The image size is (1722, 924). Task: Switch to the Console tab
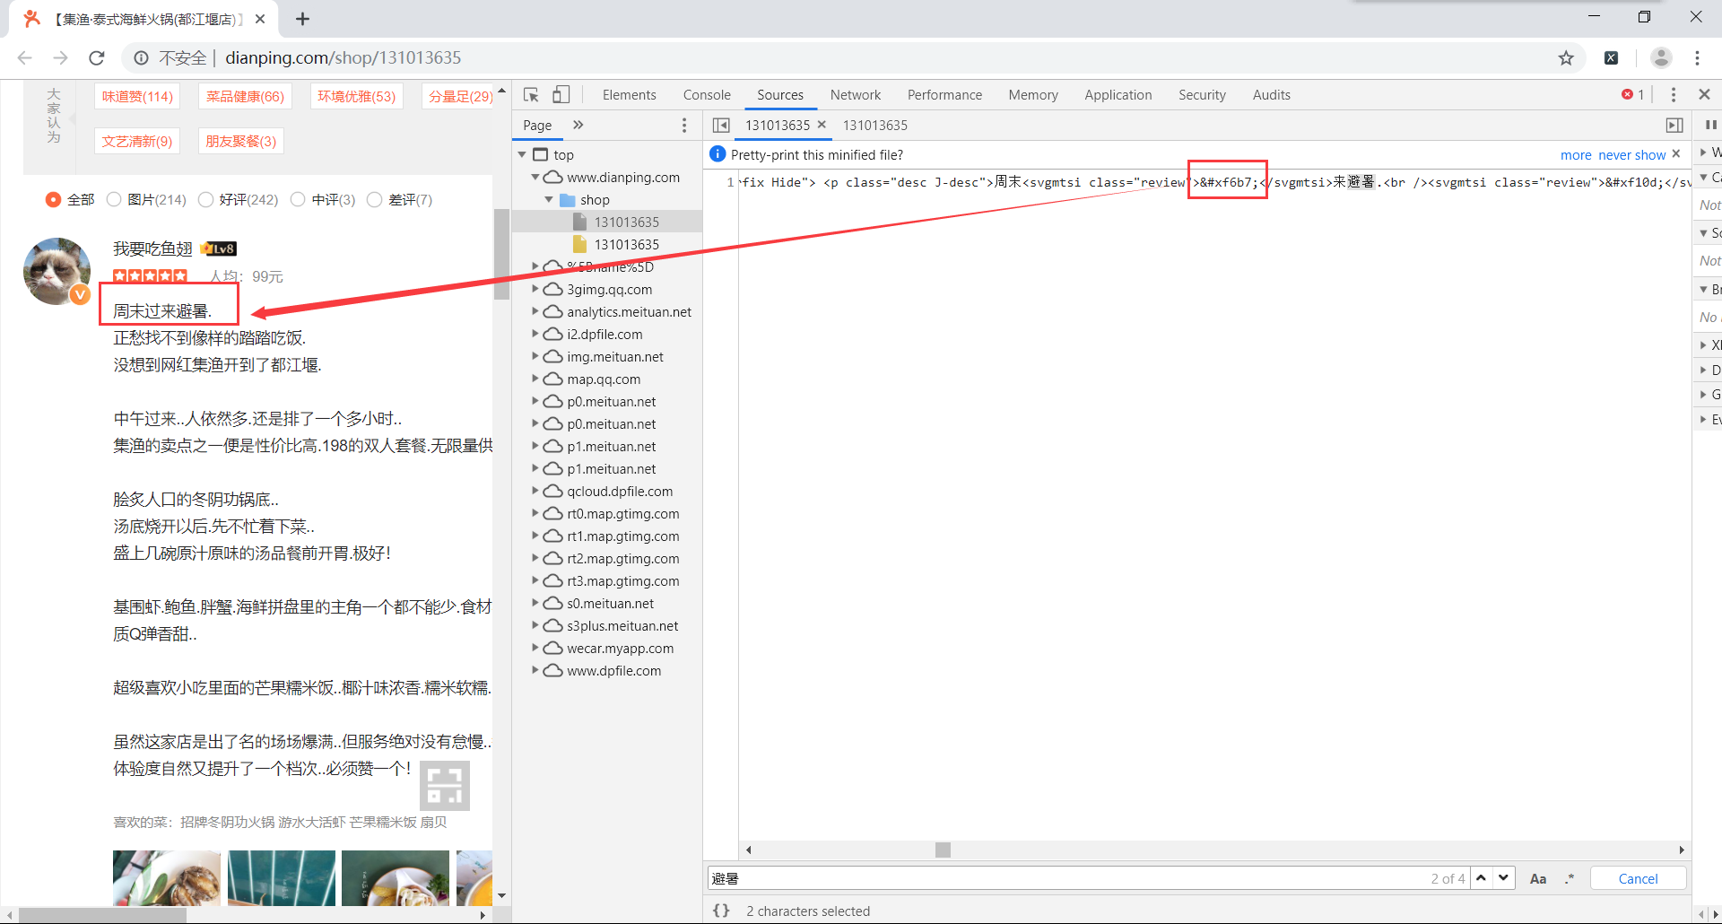point(707,94)
